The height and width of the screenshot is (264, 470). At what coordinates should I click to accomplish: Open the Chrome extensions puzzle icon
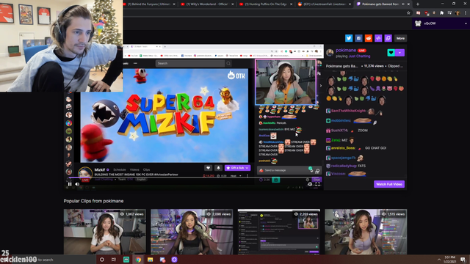point(441,13)
